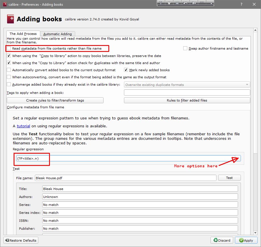Click the 'Test' section heading
Viewport: 261px width, 247px height.
coord(16,169)
